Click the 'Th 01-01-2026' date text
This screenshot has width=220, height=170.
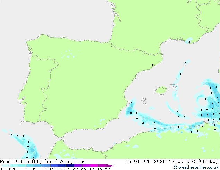[146, 161]
